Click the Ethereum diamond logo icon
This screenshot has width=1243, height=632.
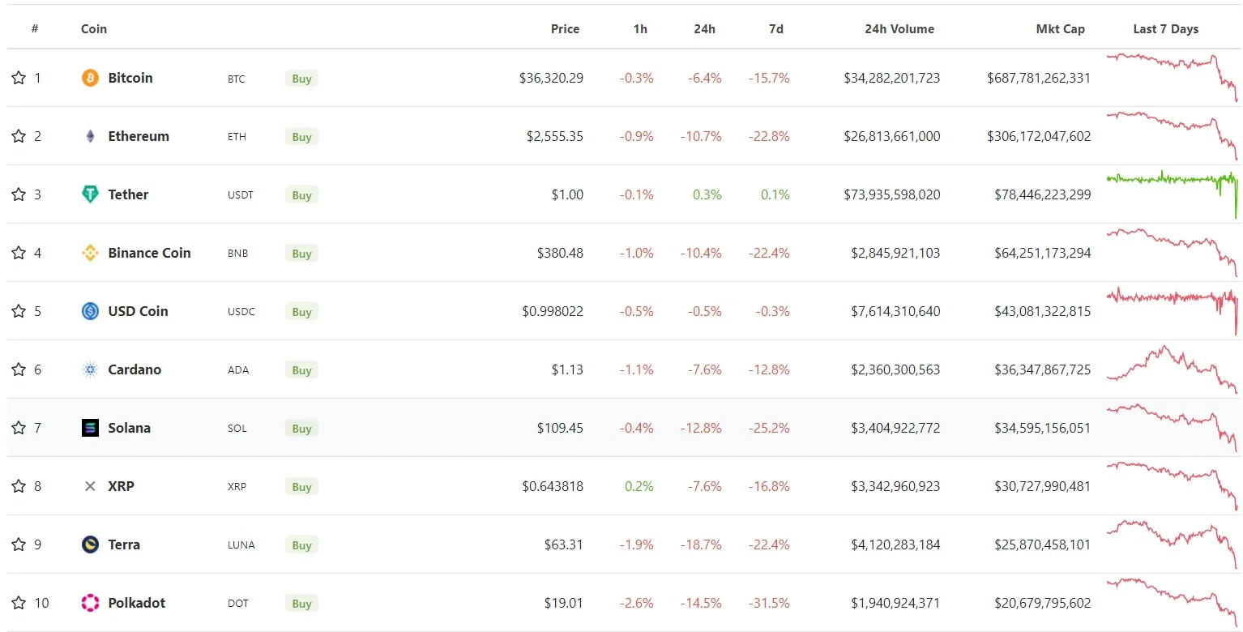(90, 136)
